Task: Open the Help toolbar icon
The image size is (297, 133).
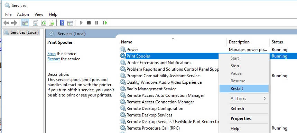Action: [62, 23]
